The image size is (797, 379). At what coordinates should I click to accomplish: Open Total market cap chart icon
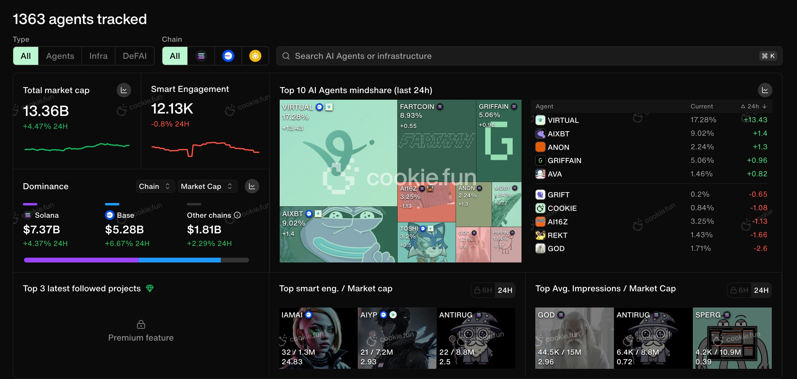click(124, 90)
